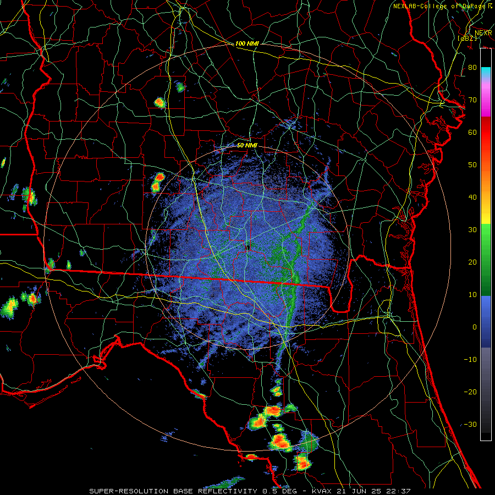Screen dimensions: 495x495
Task: Click the 40 value on the dBZ scale
Action: (x=472, y=197)
